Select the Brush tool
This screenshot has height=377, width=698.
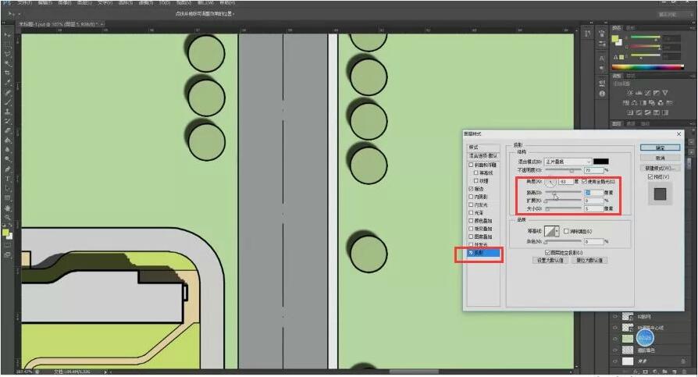[x=8, y=102]
